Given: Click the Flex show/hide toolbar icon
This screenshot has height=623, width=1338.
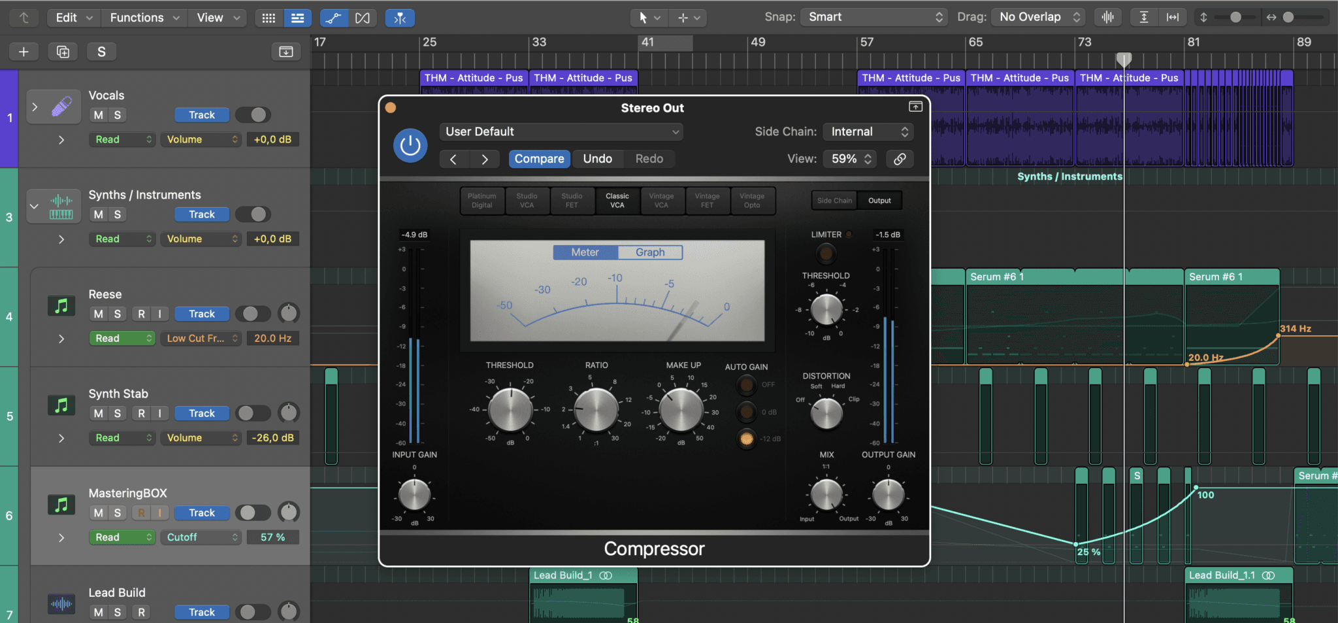Looking at the screenshot, I should coord(362,18).
